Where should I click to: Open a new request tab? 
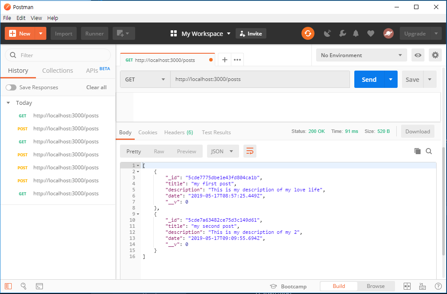tap(225, 60)
